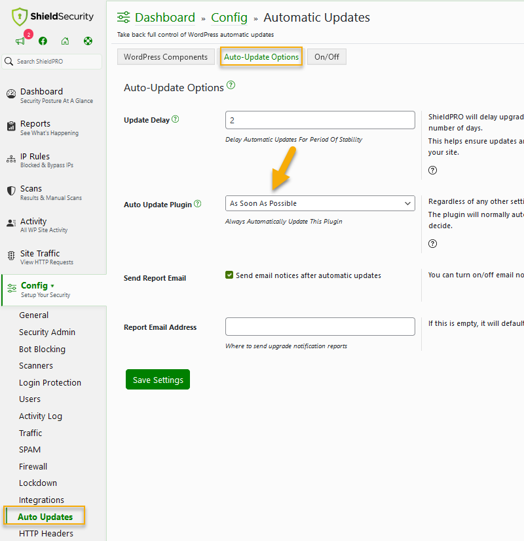Open Reports in the sidebar
This screenshot has height=541, width=524.
click(35, 123)
